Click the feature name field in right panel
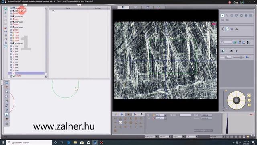 point(226,42)
